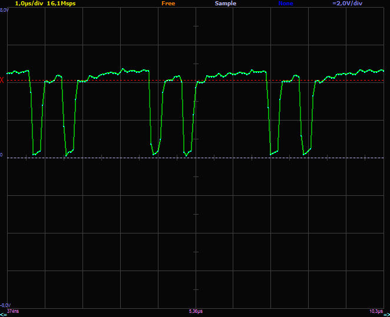Viewport: 390px width, 317px height.
Task: Select the orange Free trigger mode label
Action: tap(168, 4)
